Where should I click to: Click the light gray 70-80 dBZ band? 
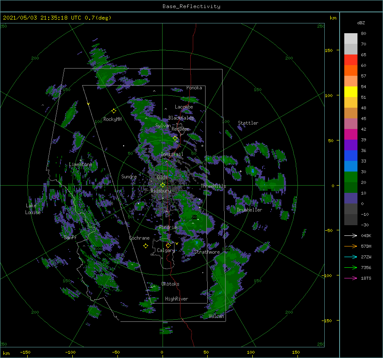(351, 39)
